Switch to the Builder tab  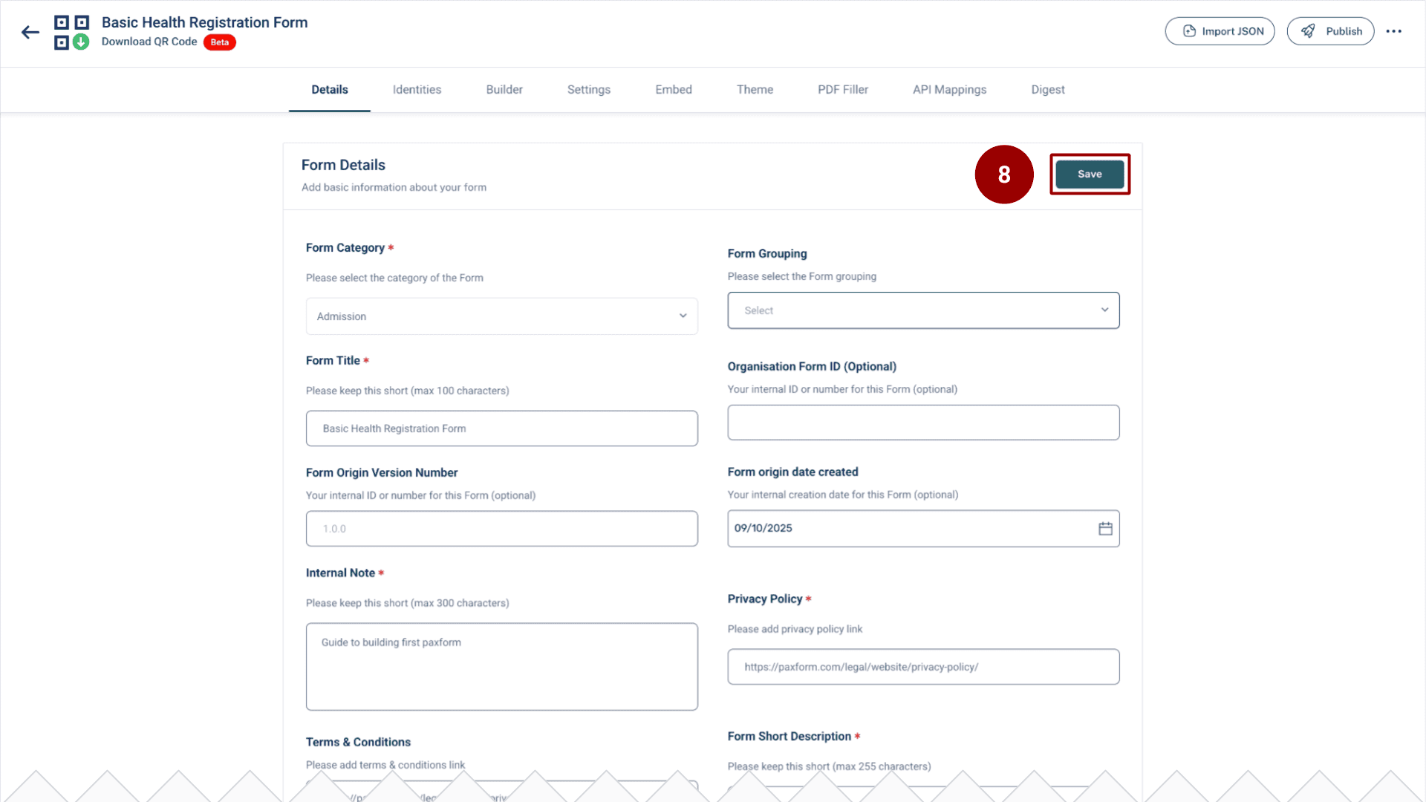504,89
